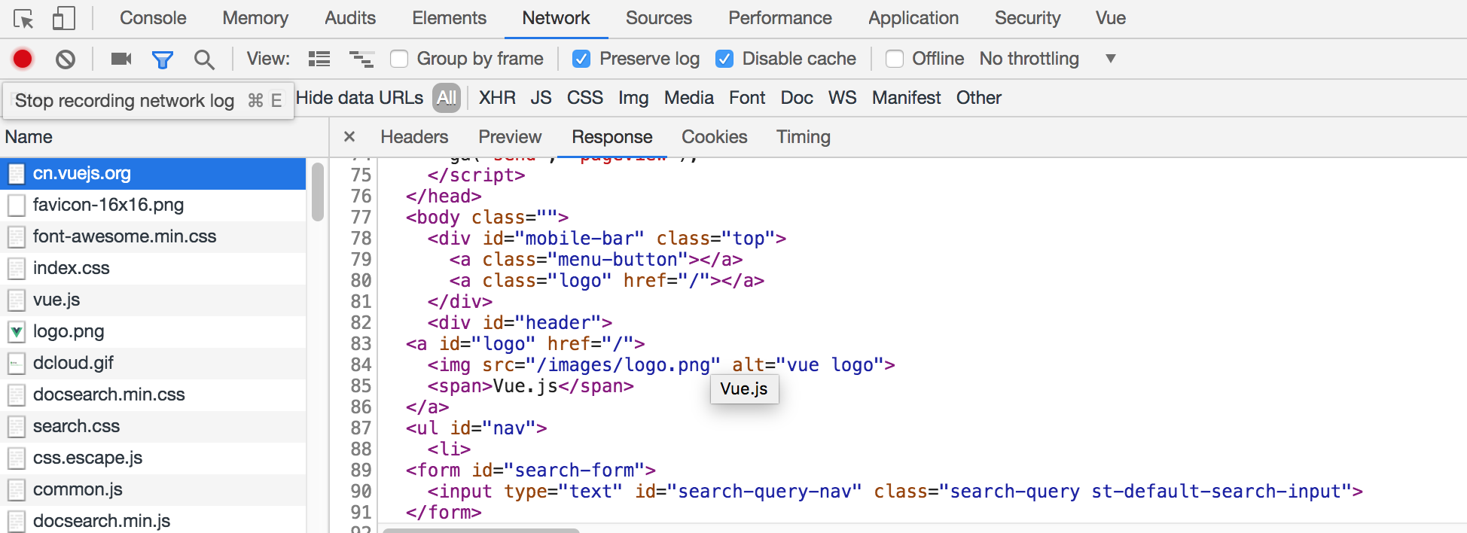Image resolution: width=1467 pixels, height=533 pixels.
Task: Open the Vue devtools tab
Action: (1111, 18)
